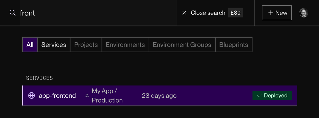Screen dimensions: 319x118
Task: Click the ESC keyboard shortcut badge
Action: point(235,13)
